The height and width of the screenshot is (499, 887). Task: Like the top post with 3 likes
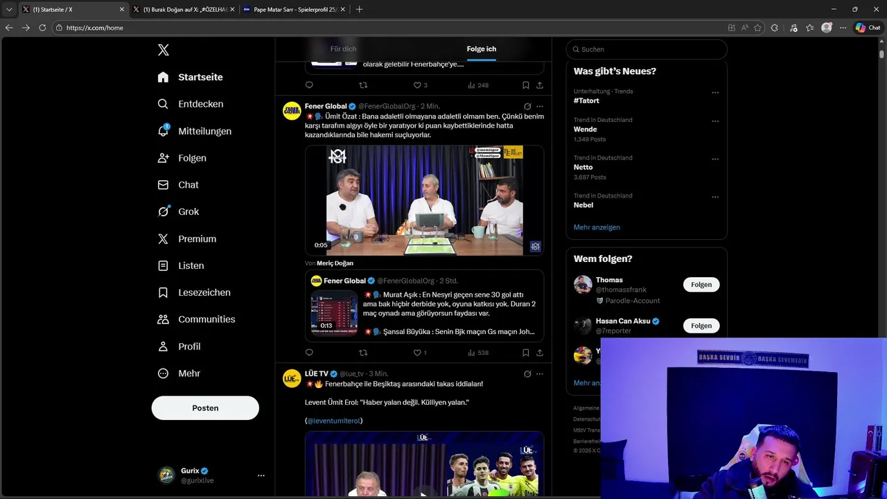pos(420,85)
